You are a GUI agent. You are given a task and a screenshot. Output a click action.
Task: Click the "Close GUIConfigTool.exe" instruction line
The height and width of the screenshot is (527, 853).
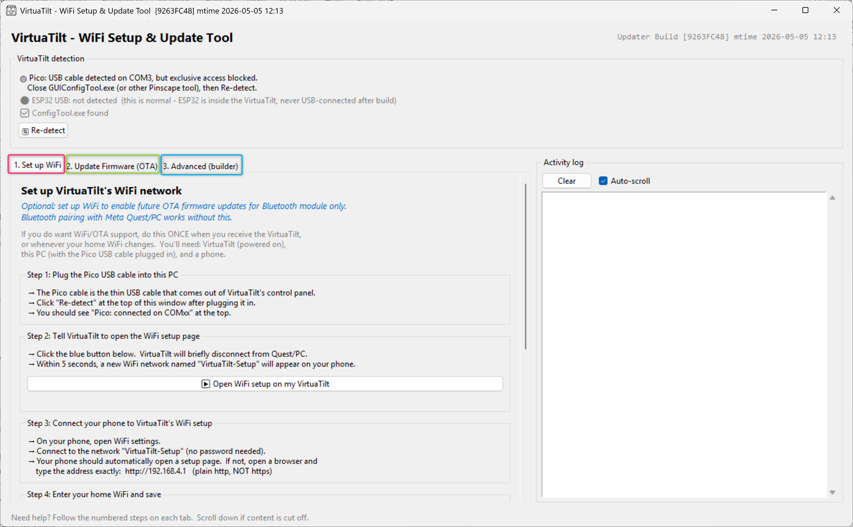point(142,88)
